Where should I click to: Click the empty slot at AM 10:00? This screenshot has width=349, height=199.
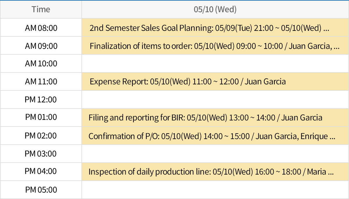click(215, 63)
